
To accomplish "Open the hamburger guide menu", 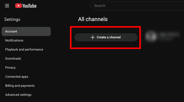I will pos(7,6).
